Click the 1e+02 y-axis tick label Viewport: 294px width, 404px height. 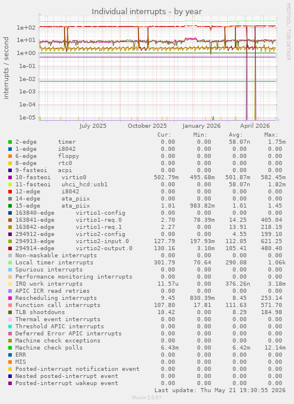[26, 27]
